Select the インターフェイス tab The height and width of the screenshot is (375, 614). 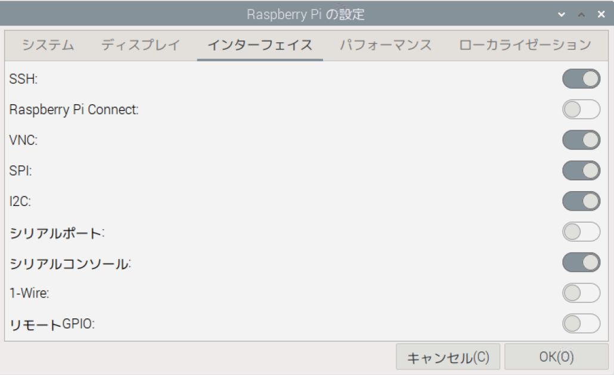click(259, 45)
